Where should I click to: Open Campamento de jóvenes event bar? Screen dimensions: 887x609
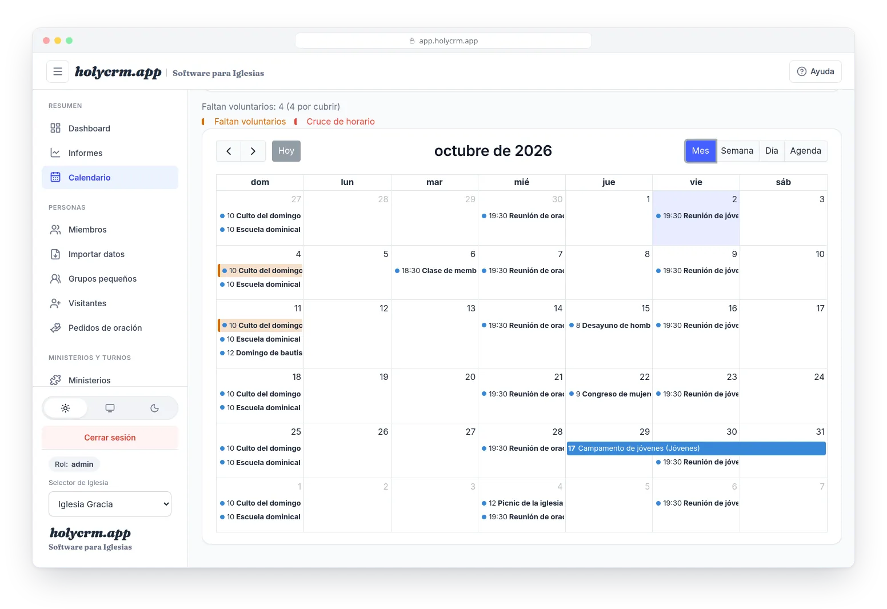[696, 448]
